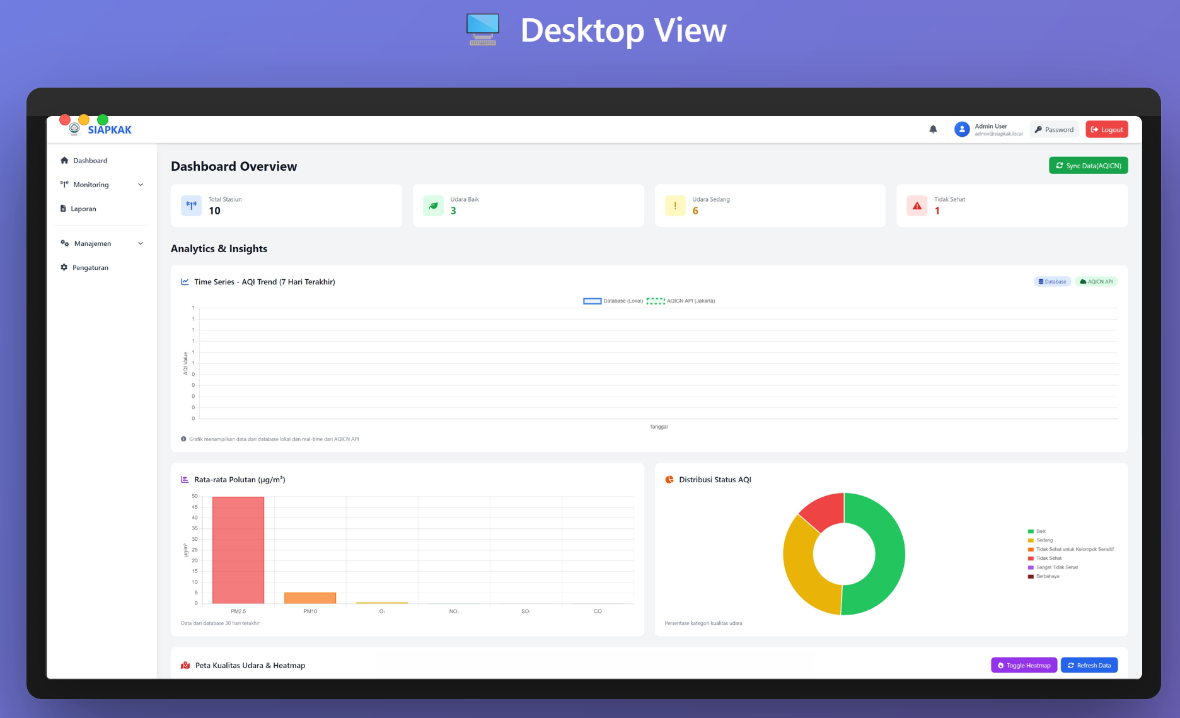Toggle Database (Lokal) series in chart legend

(x=613, y=301)
